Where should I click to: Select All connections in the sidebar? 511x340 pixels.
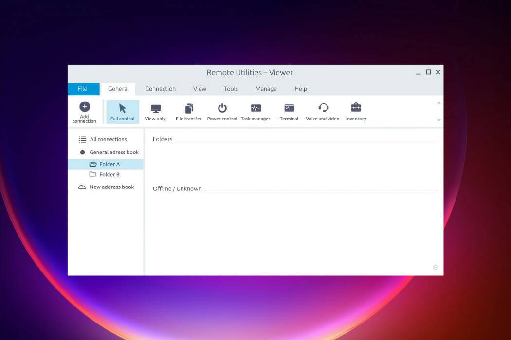point(108,139)
